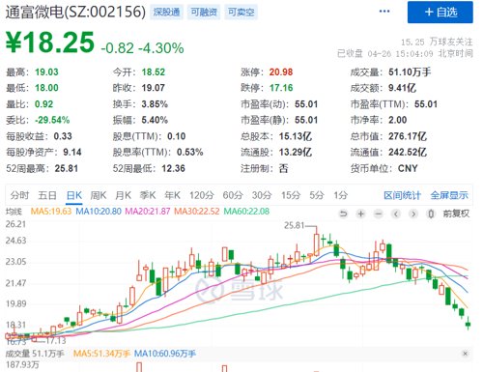
Task: Click the 可融资 margin tag
Action: pyautogui.click(x=204, y=13)
